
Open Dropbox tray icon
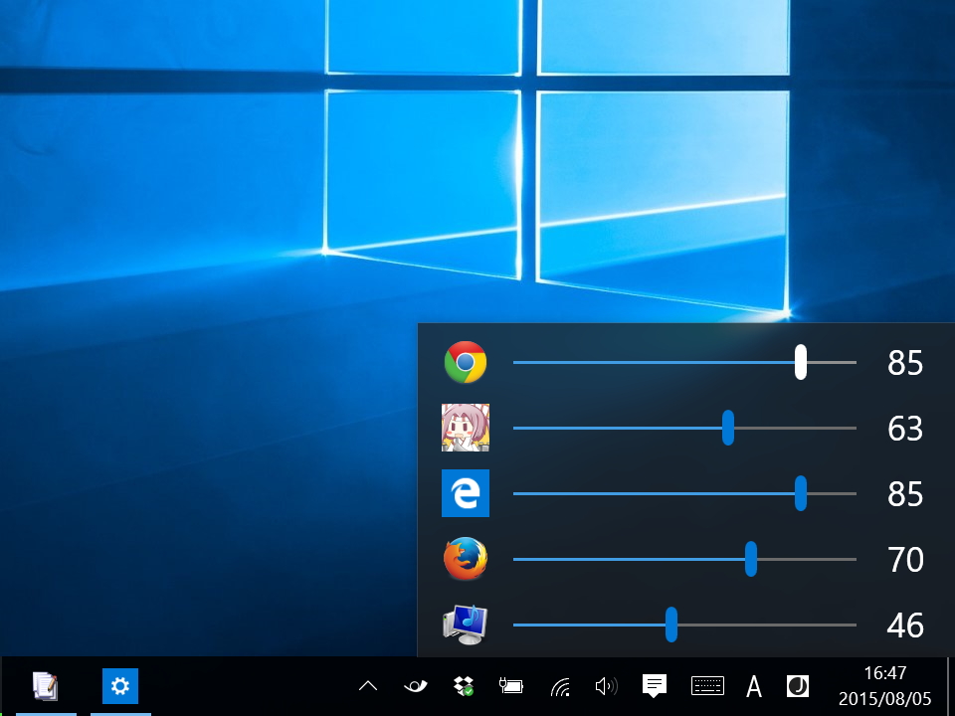tap(465, 686)
